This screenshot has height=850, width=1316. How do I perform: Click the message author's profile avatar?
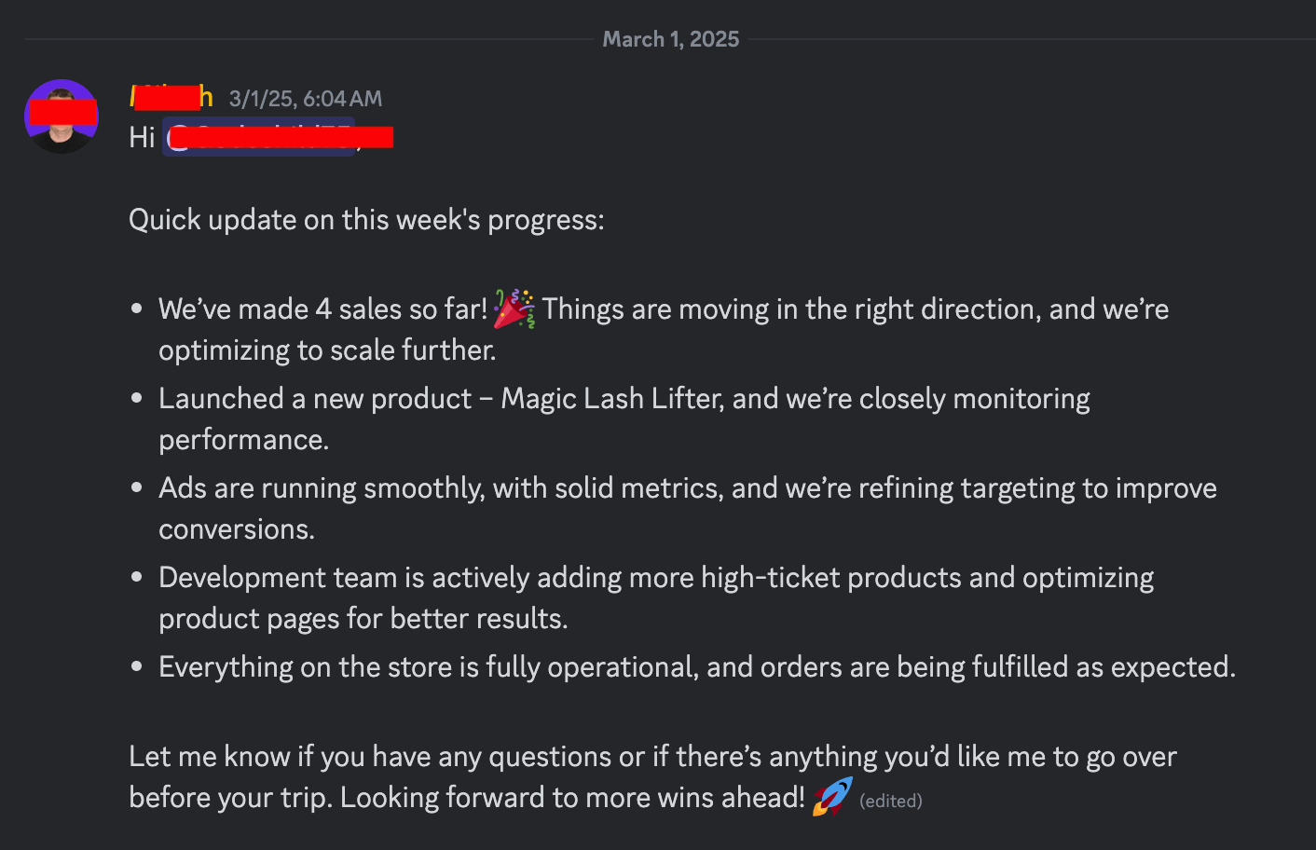pos(62,117)
